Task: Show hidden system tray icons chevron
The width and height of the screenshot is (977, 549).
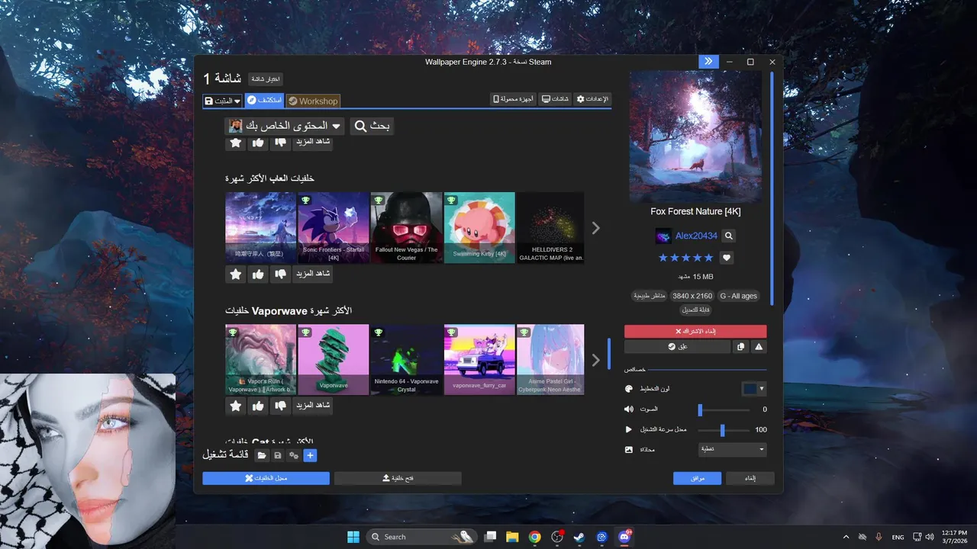Action: 846,537
